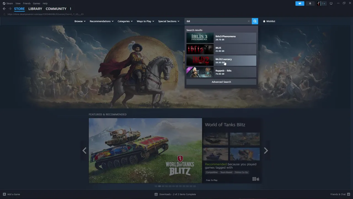The height and width of the screenshot is (199, 353).
Task: Click the iBLiS2 sorcery thumbnail
Action: click(200, 61)
